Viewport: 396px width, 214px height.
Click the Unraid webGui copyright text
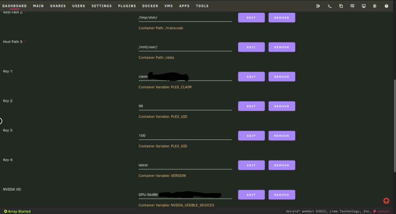click(328, 211)
